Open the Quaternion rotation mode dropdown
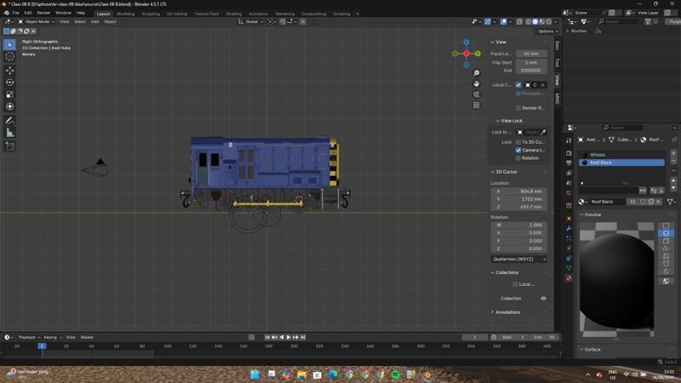This screenshot has height=383, width=681. click(x=519, y=259)
